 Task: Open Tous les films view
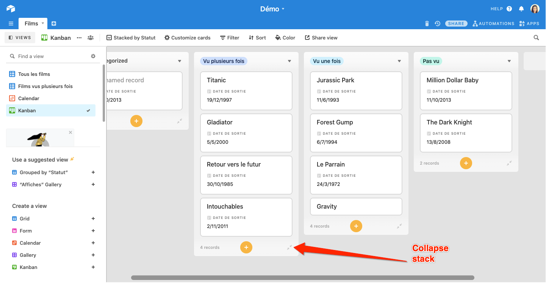point(51,74)
